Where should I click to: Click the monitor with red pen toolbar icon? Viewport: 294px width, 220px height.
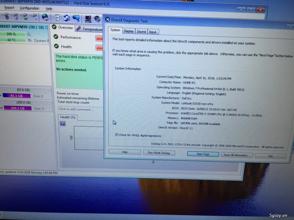click(88, 19)
